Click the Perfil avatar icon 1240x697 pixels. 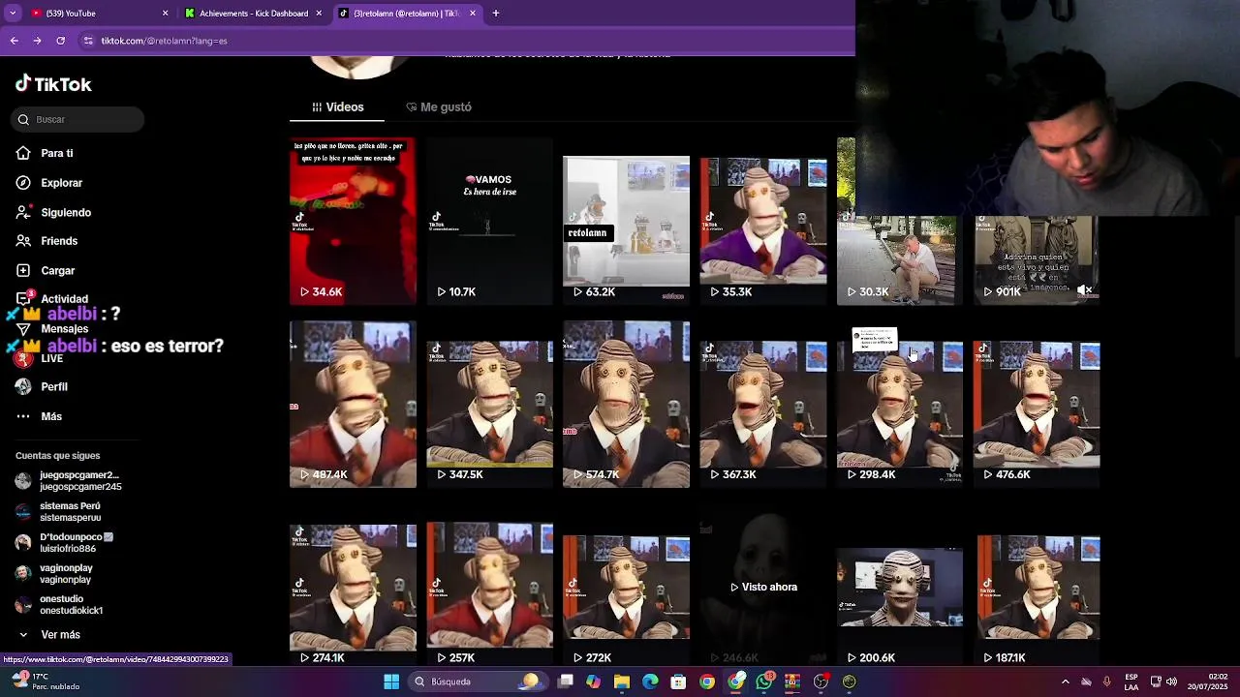(x=23, y=386)
